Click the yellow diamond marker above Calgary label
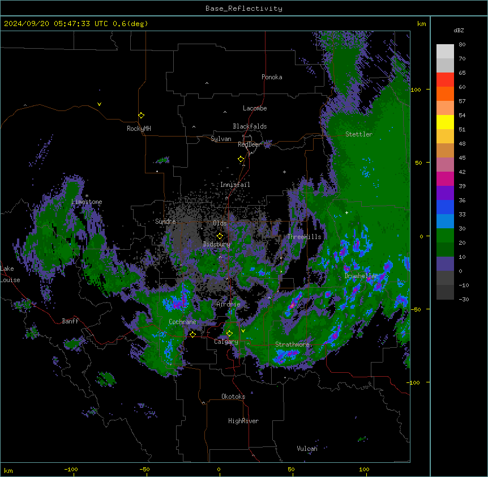488x477 pixels. point(229,334)
